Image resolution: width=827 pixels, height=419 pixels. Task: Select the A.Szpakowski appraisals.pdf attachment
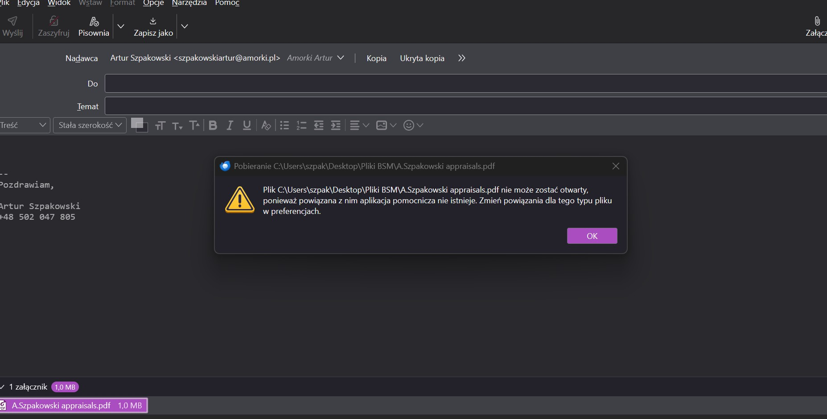[74, 406]
